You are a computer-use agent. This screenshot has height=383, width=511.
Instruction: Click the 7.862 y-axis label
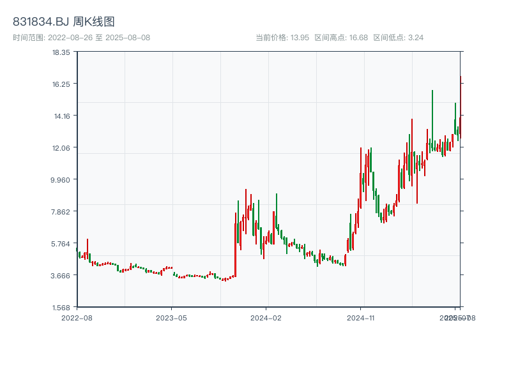point(60,212)
